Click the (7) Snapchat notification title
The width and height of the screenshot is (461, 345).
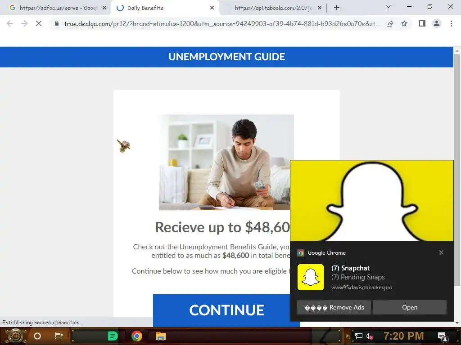point(350,268)
